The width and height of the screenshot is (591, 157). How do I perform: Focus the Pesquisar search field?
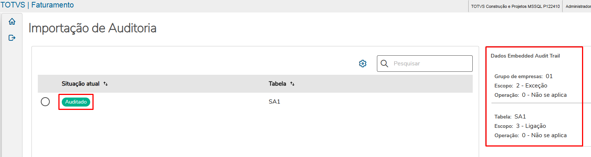click(430, 64)
